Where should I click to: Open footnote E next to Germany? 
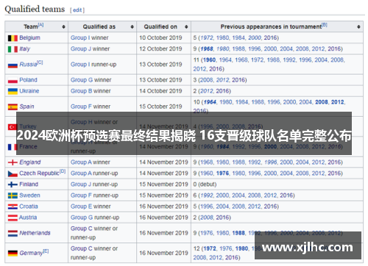46,251
